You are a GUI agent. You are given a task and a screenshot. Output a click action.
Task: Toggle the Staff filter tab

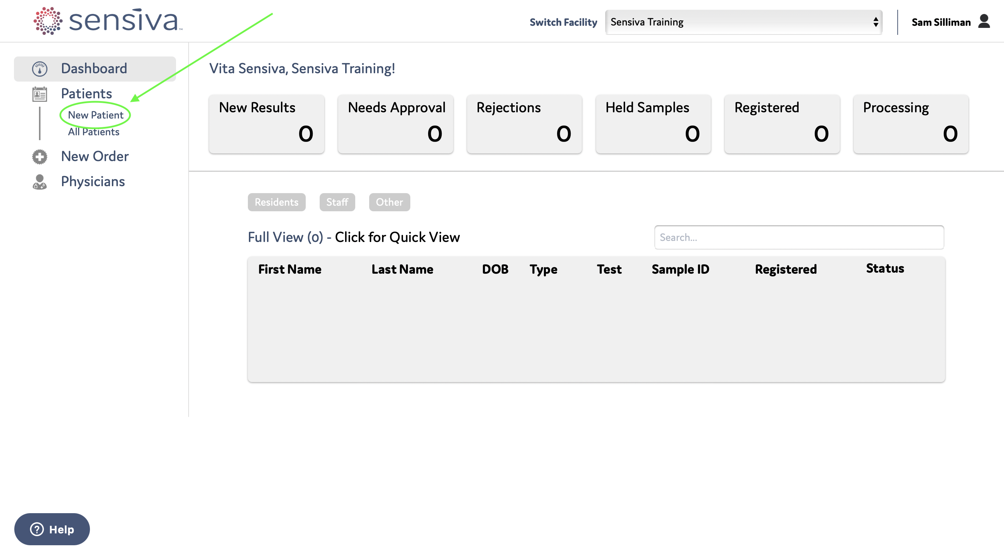click(x=337, y=202)
